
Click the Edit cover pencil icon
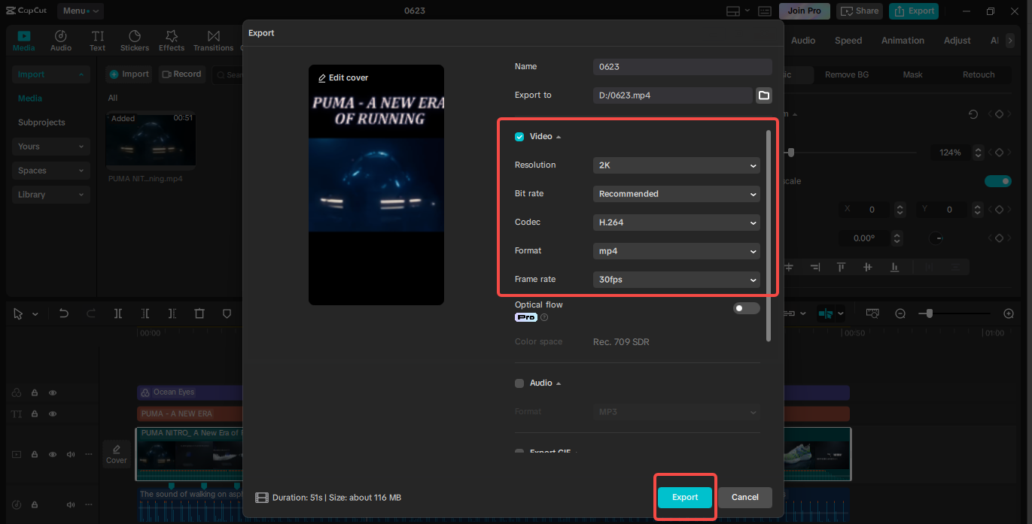tap(322, 78)
